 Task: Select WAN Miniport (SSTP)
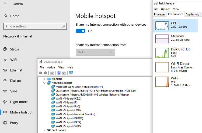68,126
